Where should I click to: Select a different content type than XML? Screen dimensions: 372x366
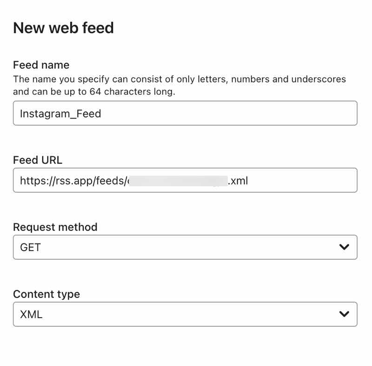186,314
